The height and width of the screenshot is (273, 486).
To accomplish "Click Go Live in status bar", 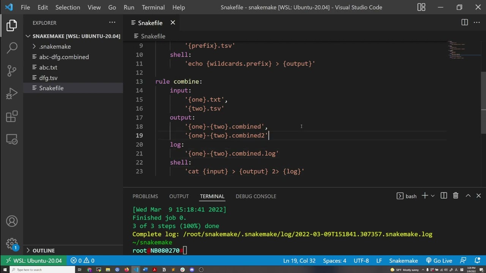I will coord(439,261).
